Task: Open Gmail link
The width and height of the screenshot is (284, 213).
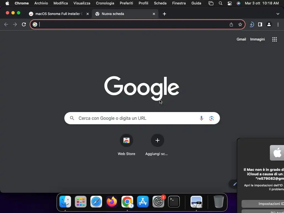Action: click(241, 39)
